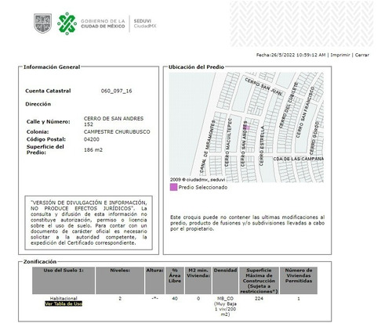Click the SEDUVI CiudadMX logo text
The height and width of the screenshot is (323, 392).
(x=145, y=23)
